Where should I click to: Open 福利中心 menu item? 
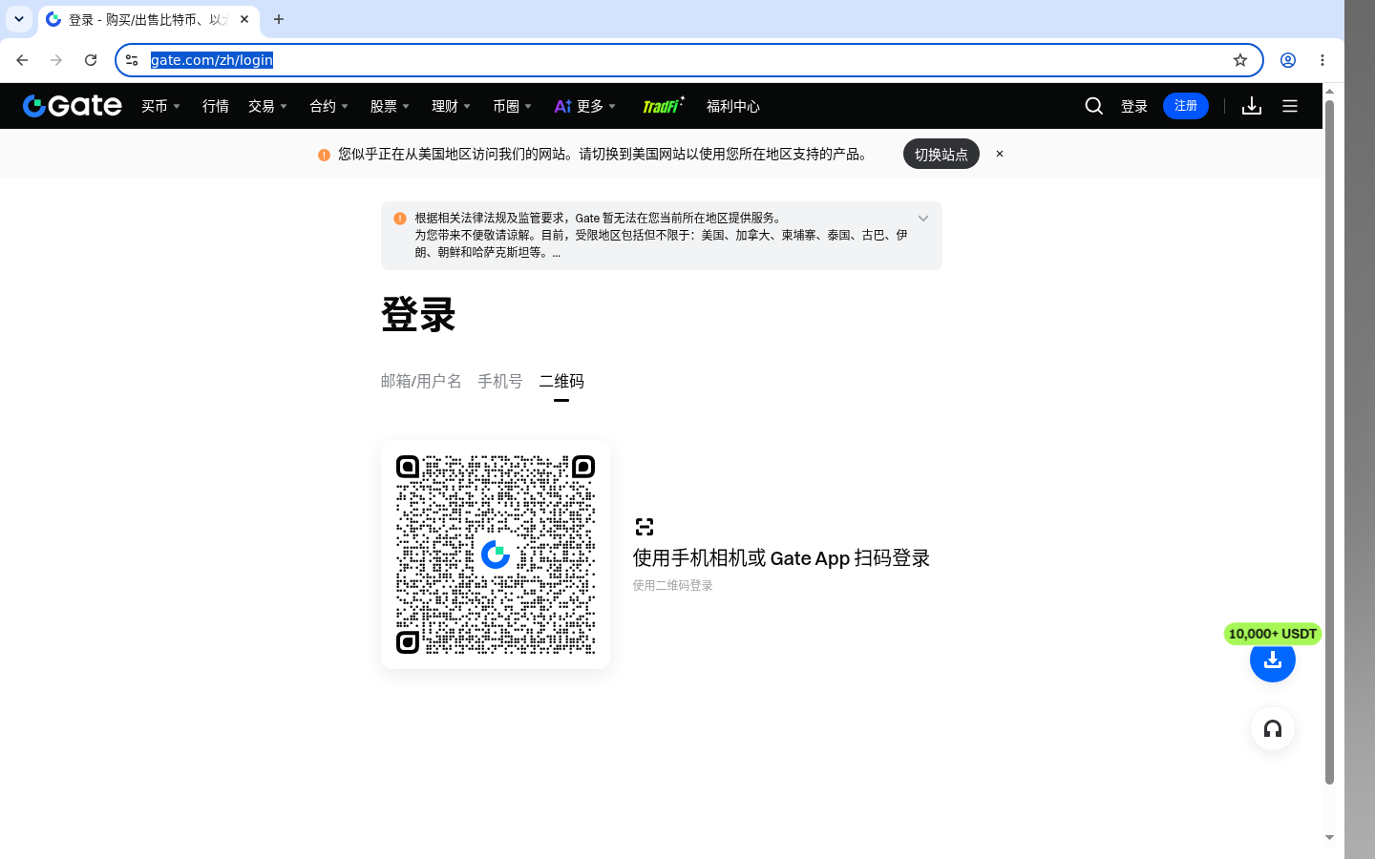733,106
